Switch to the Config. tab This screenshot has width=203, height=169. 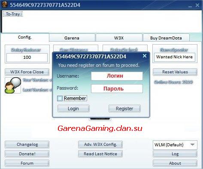25,37
